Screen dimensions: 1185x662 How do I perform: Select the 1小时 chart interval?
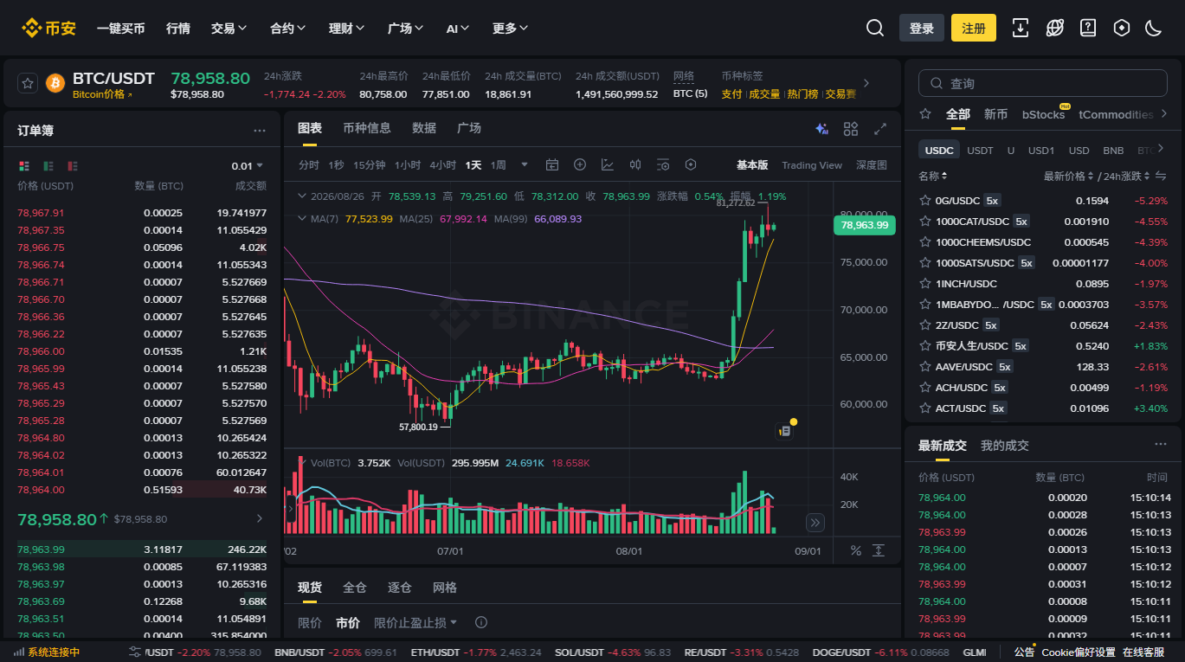pyautogui.click(x=408, y=165)
